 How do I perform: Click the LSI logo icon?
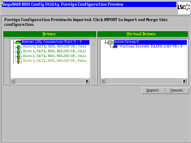tap(183, 8)
